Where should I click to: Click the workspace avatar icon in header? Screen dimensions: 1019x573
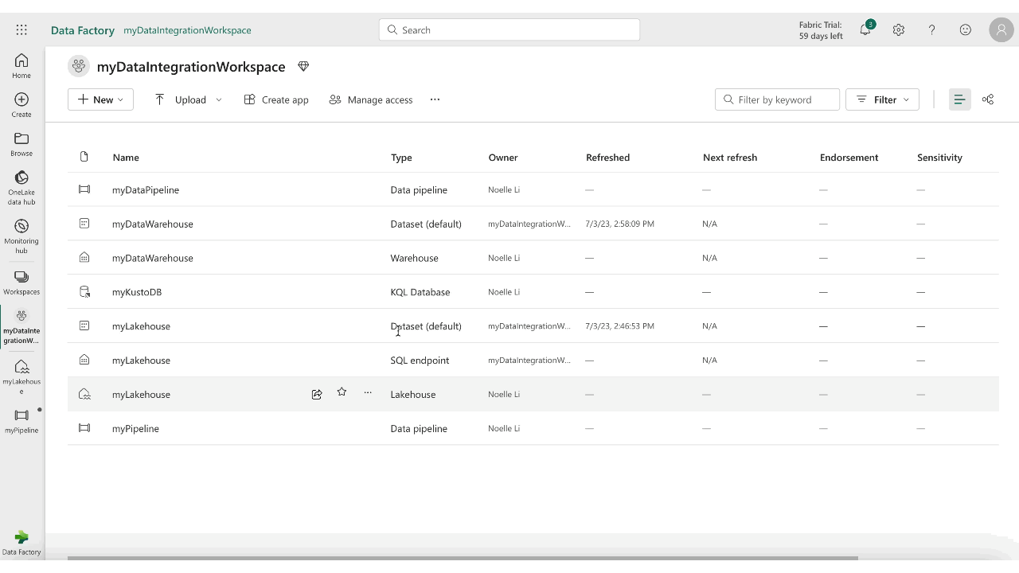pos(78,67)
